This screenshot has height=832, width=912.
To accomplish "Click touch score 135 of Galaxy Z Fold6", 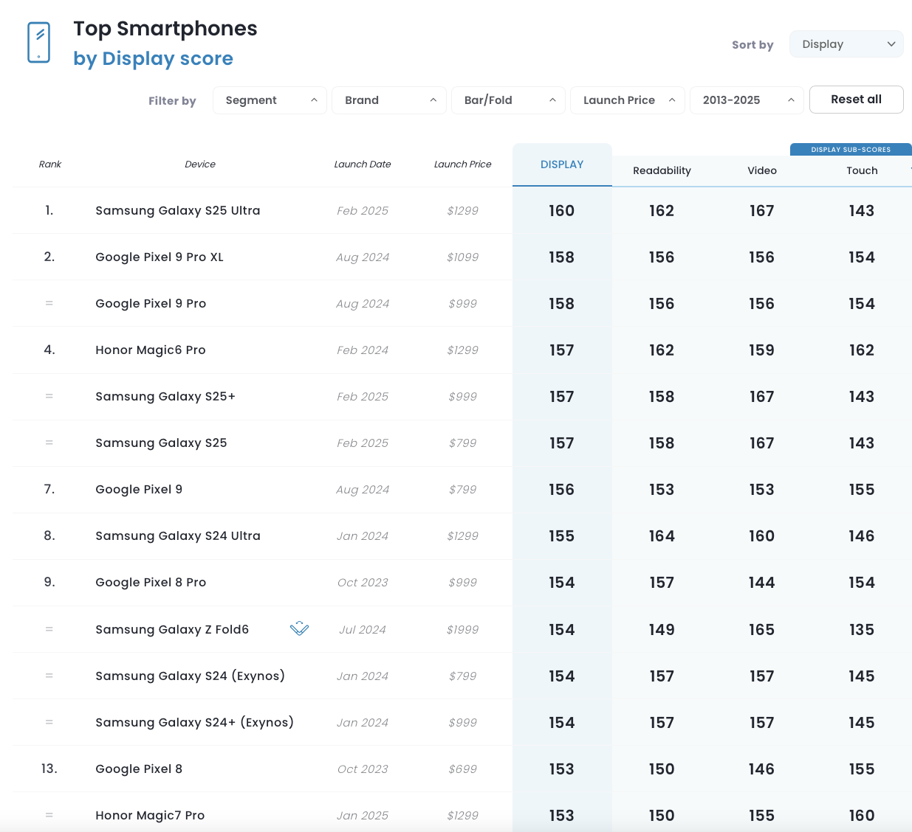I will pos(862,630).
